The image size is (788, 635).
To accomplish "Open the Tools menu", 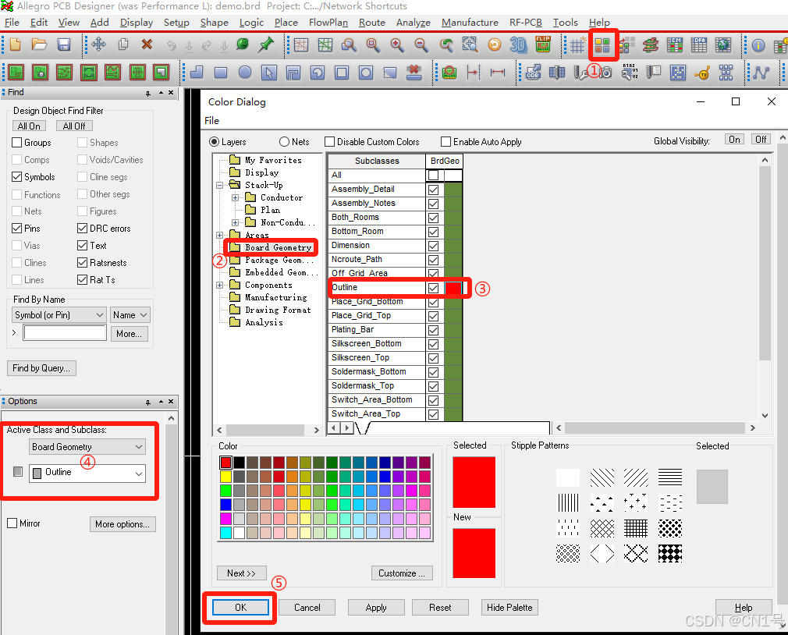I will point(566,23).
